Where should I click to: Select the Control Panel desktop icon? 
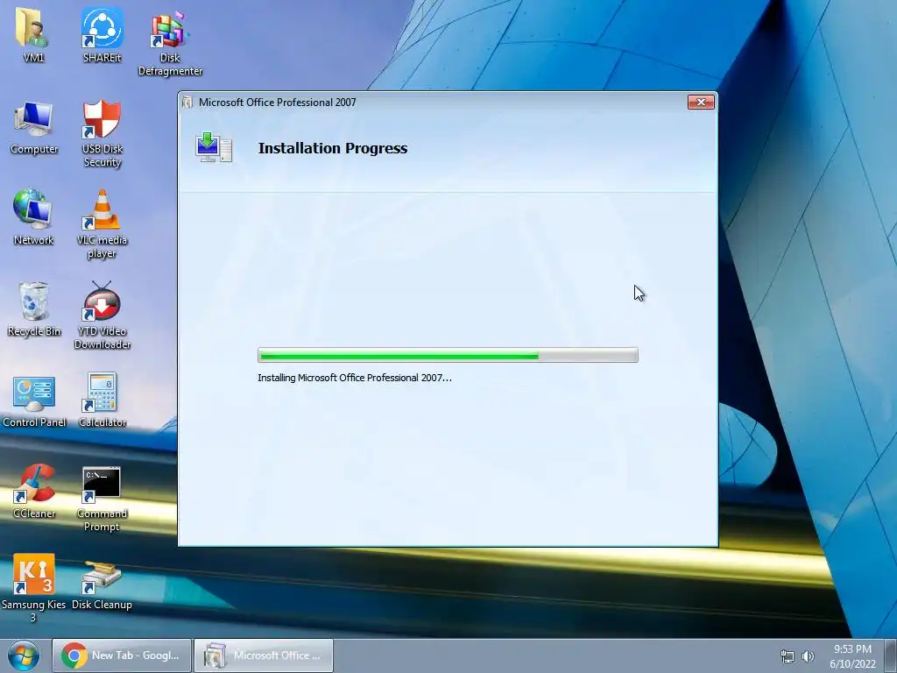pyautogui.click(x=34, y=400)
